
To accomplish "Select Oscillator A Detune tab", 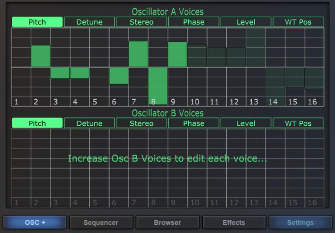I will coord(89,22).
